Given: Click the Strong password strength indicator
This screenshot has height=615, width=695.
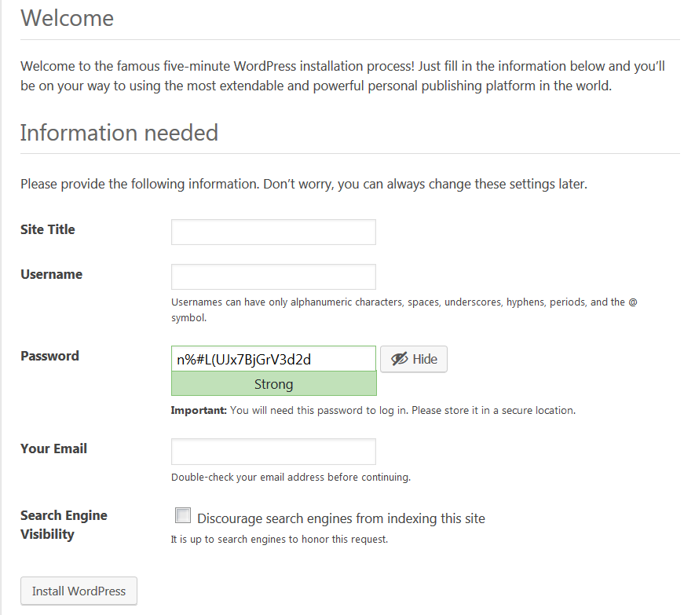Looking at the screenshot, I should click(x=274, y=383).
